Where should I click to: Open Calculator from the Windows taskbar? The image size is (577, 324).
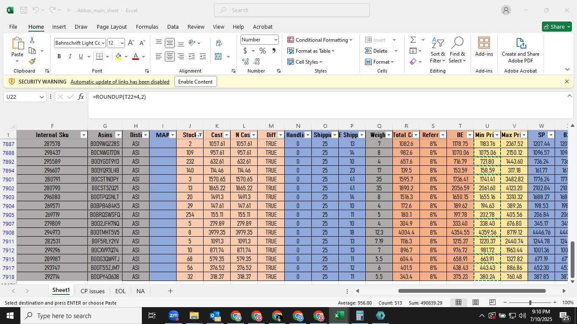(359, 316)
